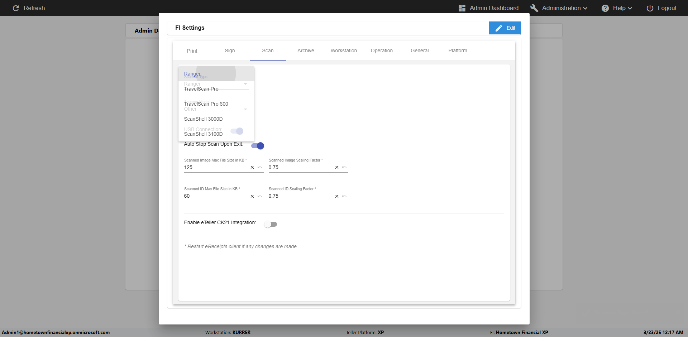Open the Workstation tab

[x=344, y=51]
